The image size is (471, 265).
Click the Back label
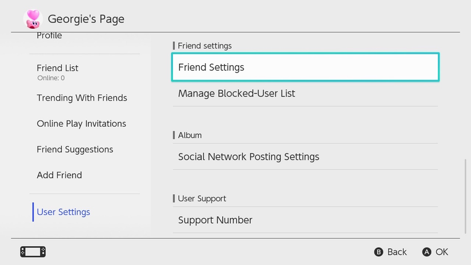tap(397, 252)
